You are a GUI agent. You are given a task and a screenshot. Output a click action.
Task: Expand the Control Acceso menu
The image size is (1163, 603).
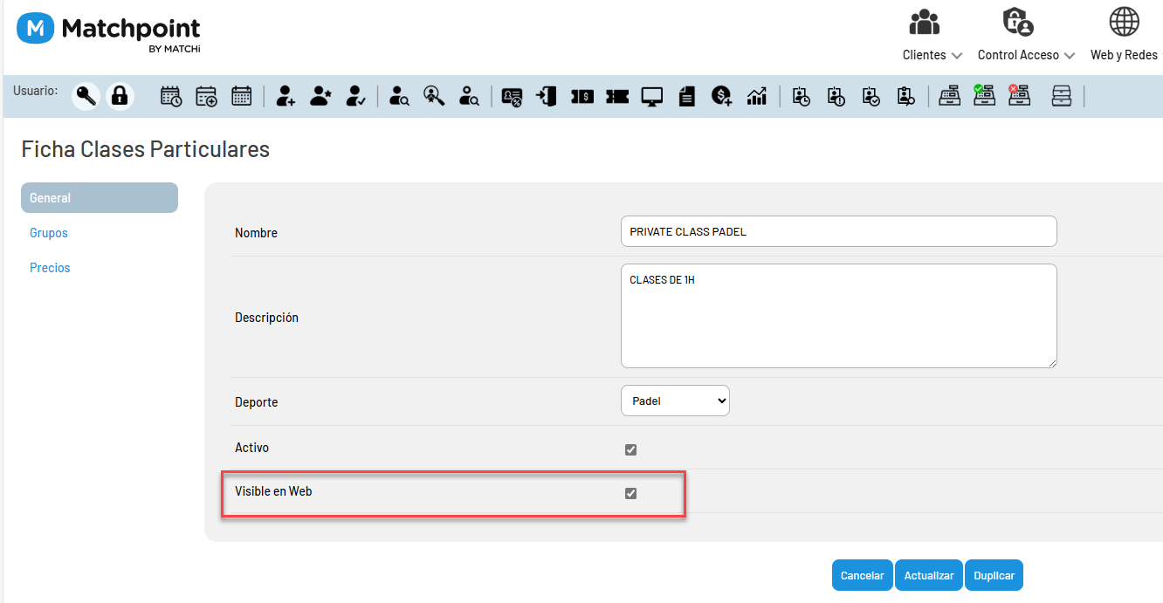click(x=1026, y=55)
